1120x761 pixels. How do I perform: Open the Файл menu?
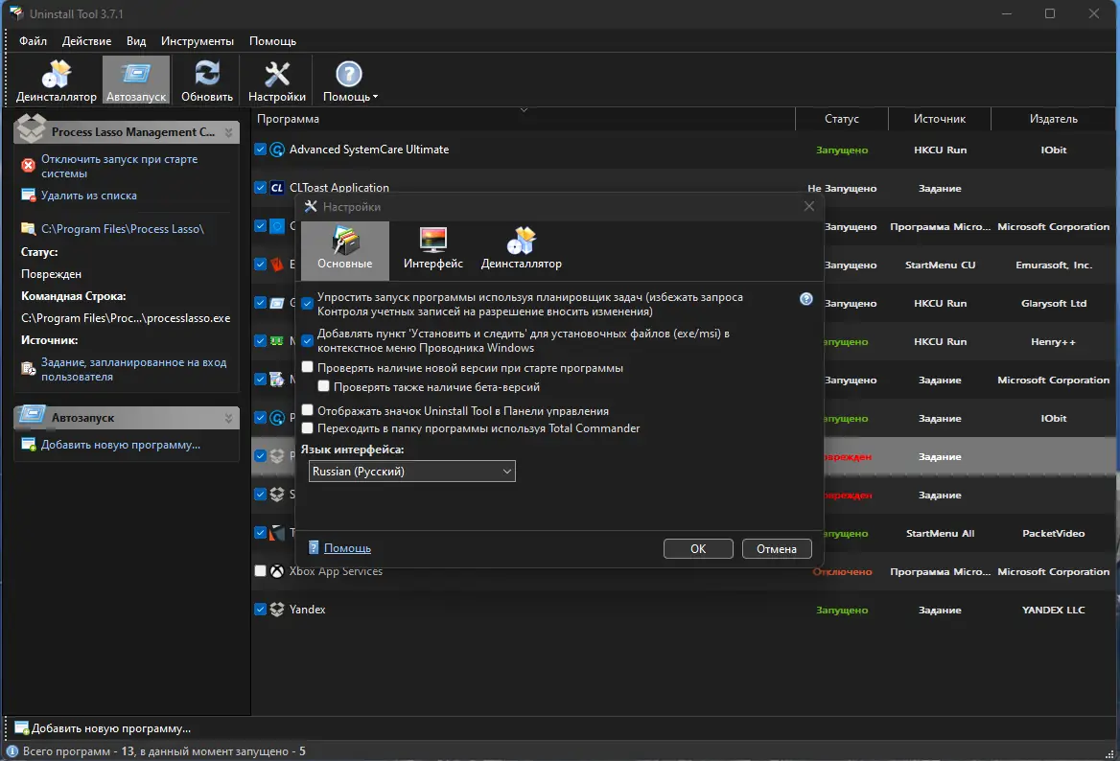click(x=33, y=40)
